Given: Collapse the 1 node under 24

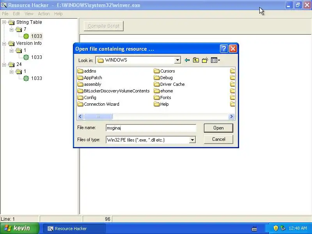Looking at the screenshot, I should 12,72.
